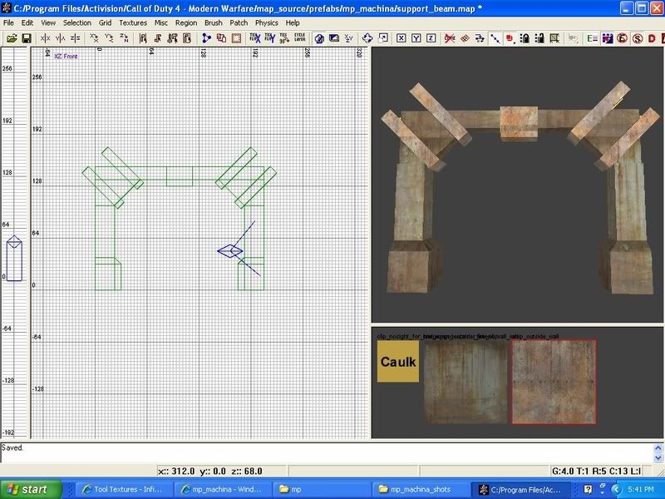665x499 pixels.
Task: Switch to mp_machina browser taskbar window
Action: click(x=222, y=489)
